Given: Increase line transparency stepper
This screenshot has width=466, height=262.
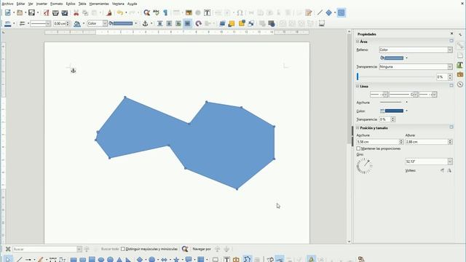Looking at the screenshot, I should (393, 118).
